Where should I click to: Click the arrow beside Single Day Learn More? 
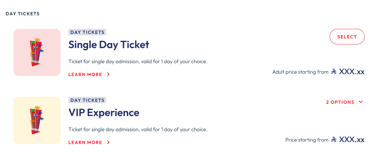(x=109, y=74)
